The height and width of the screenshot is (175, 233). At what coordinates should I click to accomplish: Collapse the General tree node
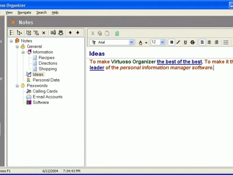point(17,47)
